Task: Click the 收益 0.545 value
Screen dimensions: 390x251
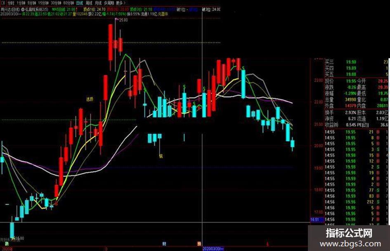Action: tap(351, 125)
